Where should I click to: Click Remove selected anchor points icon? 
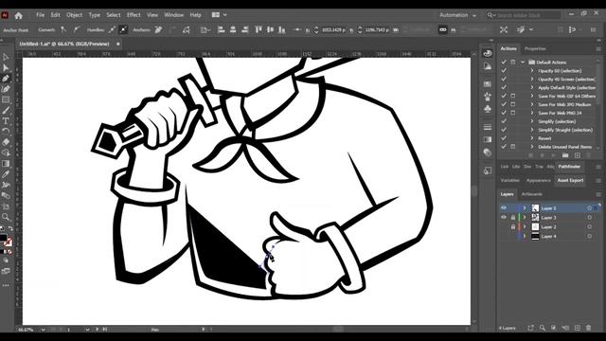pyautogui.click(x=158, y=29)
